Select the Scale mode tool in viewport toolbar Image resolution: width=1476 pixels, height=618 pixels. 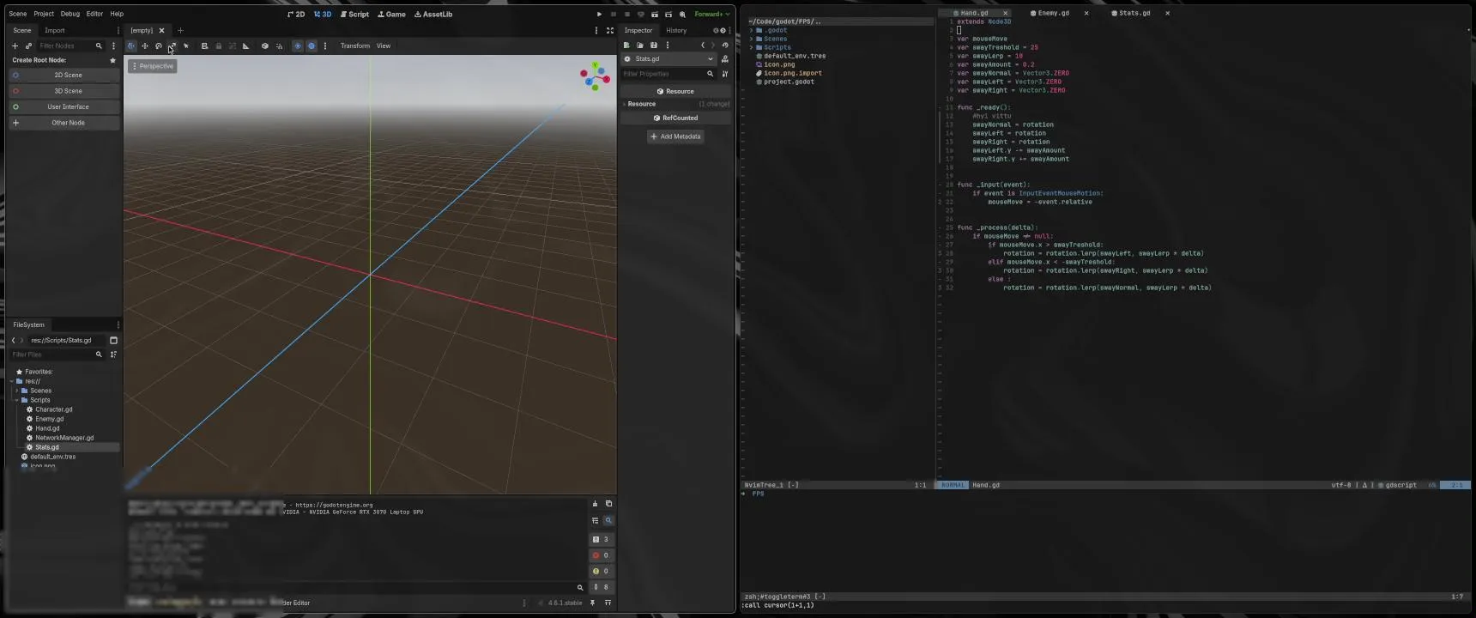click(172, 45)
